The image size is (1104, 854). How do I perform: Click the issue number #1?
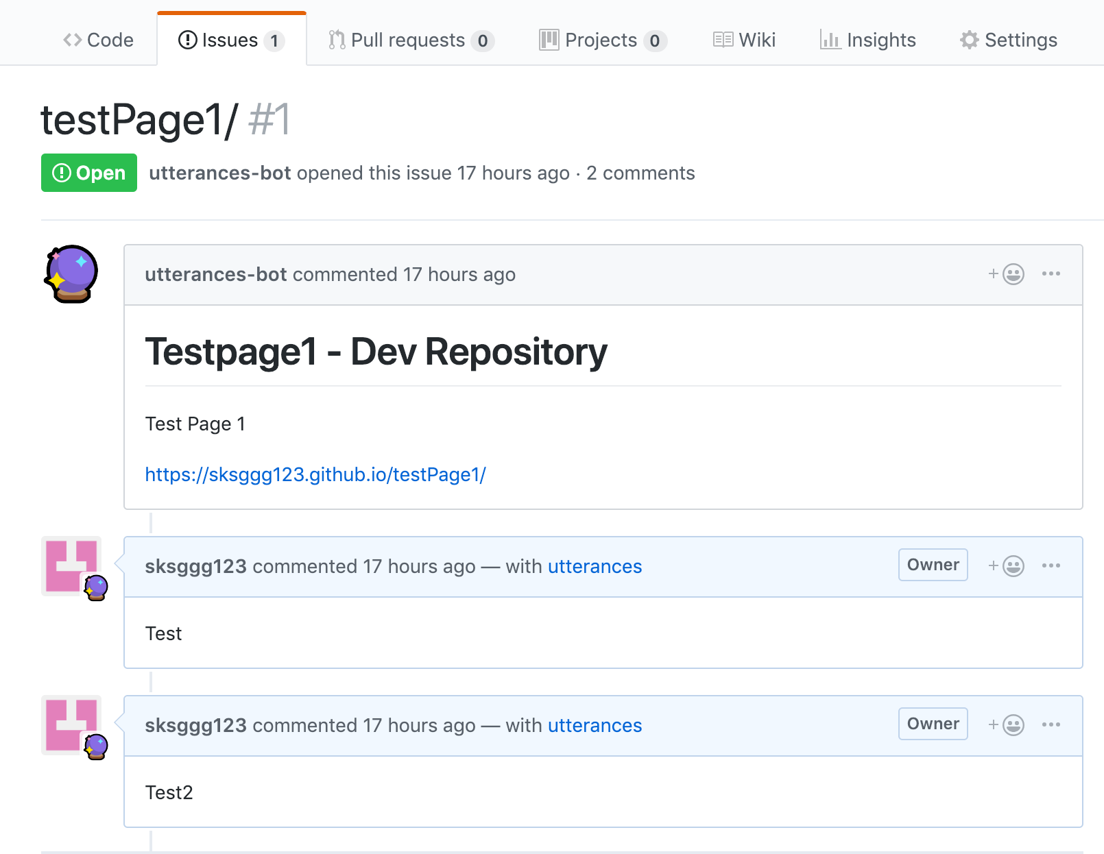269,119
